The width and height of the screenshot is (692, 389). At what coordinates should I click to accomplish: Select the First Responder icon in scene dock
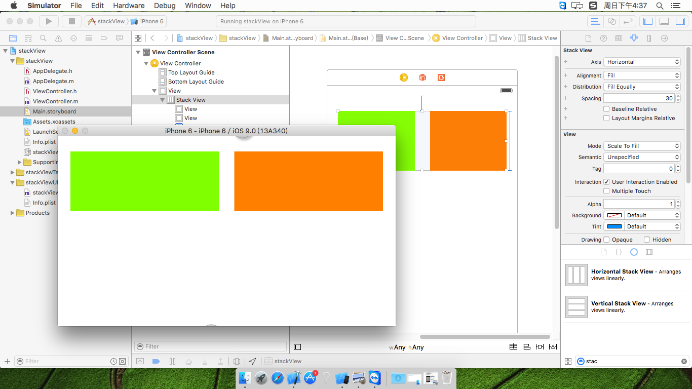422,77
